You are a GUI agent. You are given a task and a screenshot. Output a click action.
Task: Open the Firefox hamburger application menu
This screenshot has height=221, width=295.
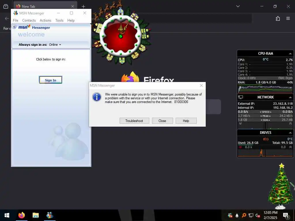pyautogui.click(x=288, y=18)
